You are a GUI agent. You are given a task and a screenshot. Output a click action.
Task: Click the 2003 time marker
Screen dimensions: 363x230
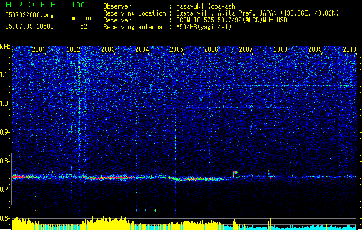tap(108, 49)
